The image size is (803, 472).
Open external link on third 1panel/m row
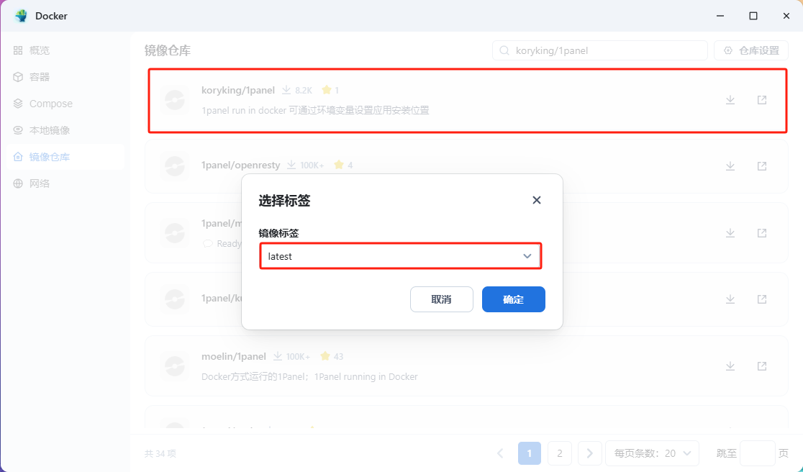(762, 233)
